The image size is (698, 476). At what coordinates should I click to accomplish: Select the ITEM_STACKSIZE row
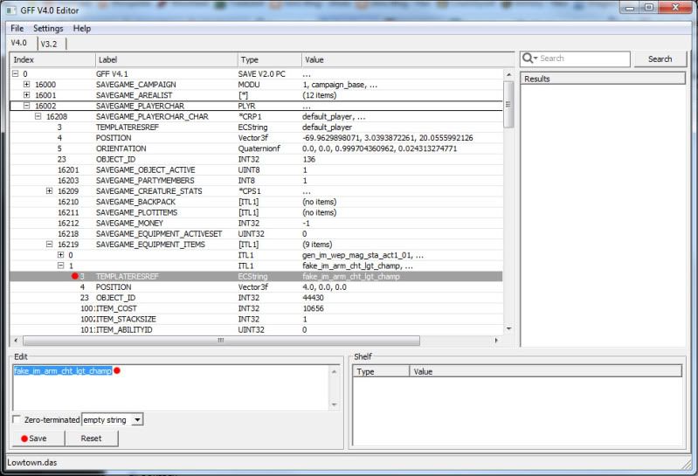[257, 319]
